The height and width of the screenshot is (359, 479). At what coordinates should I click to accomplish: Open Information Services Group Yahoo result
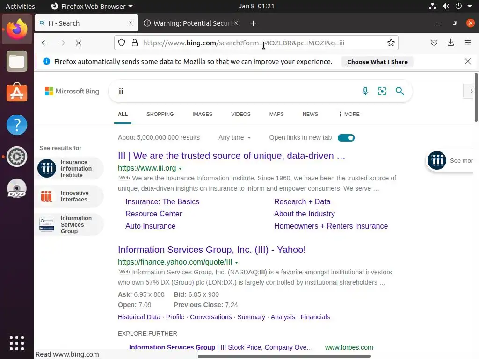point(212,250)
